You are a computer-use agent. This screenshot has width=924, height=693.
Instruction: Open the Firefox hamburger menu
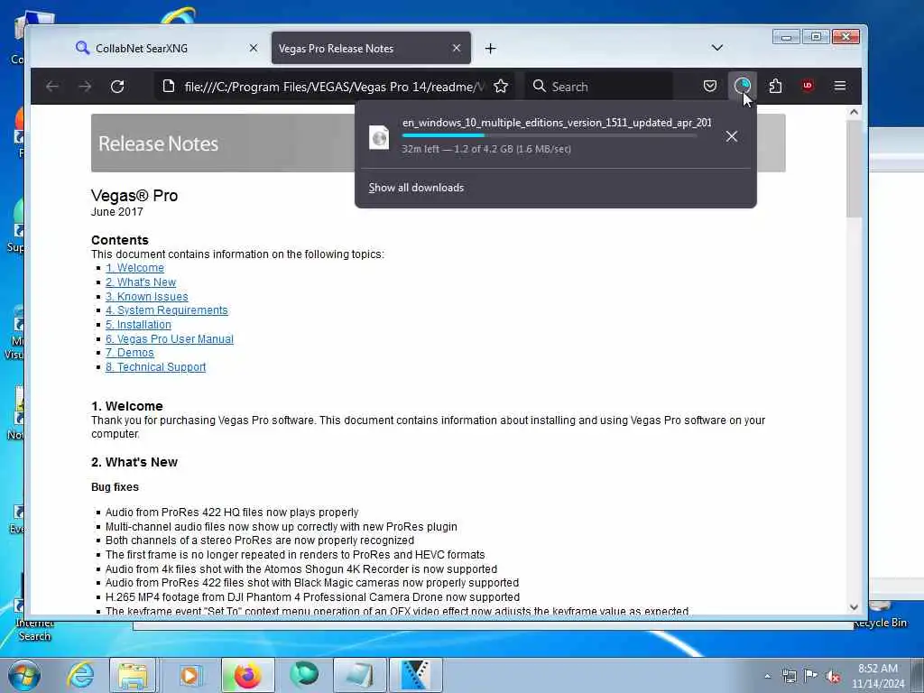840,87
